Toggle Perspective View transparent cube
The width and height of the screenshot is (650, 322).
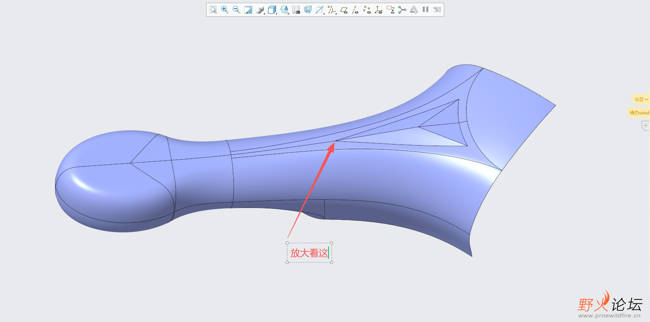(308, 10)
